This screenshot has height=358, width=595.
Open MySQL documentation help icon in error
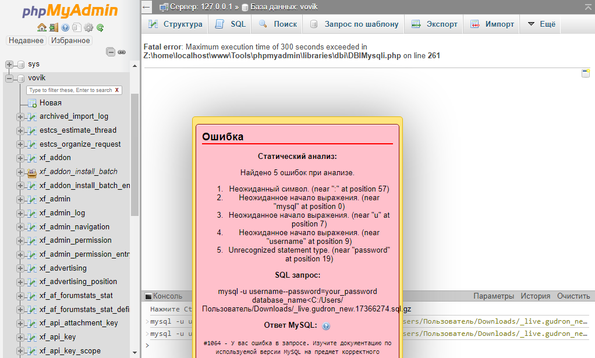pyautogui.click(x=326, y=326)
